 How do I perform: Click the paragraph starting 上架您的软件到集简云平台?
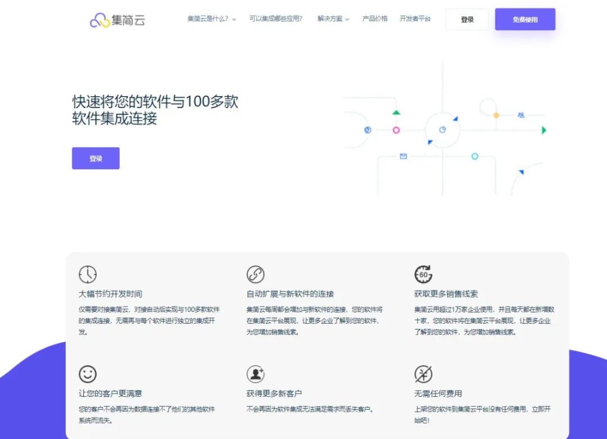482,415
